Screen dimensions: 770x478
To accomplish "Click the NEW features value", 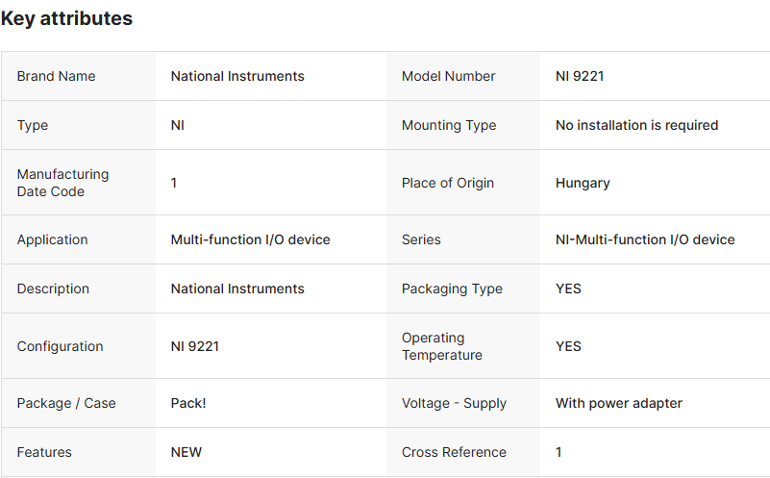I will click(186, 452).
